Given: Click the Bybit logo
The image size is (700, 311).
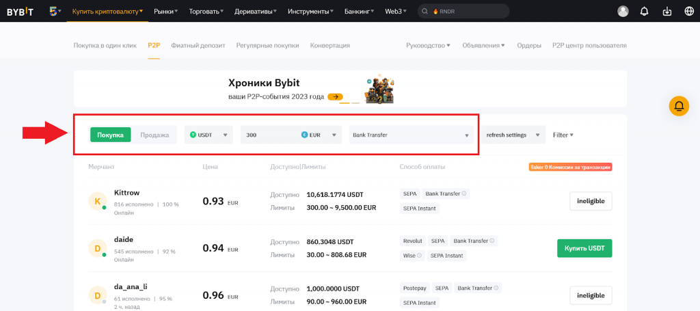Looking at the screenshot, I should point(23,12).
